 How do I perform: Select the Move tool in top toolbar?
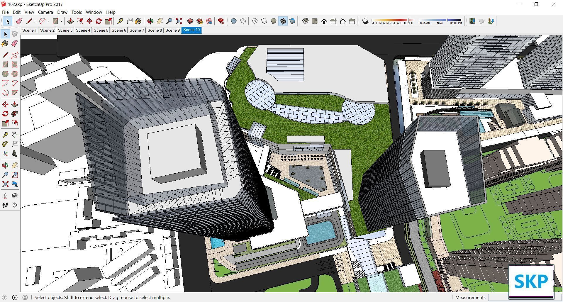pyautogui.click(x=89, y=21)
